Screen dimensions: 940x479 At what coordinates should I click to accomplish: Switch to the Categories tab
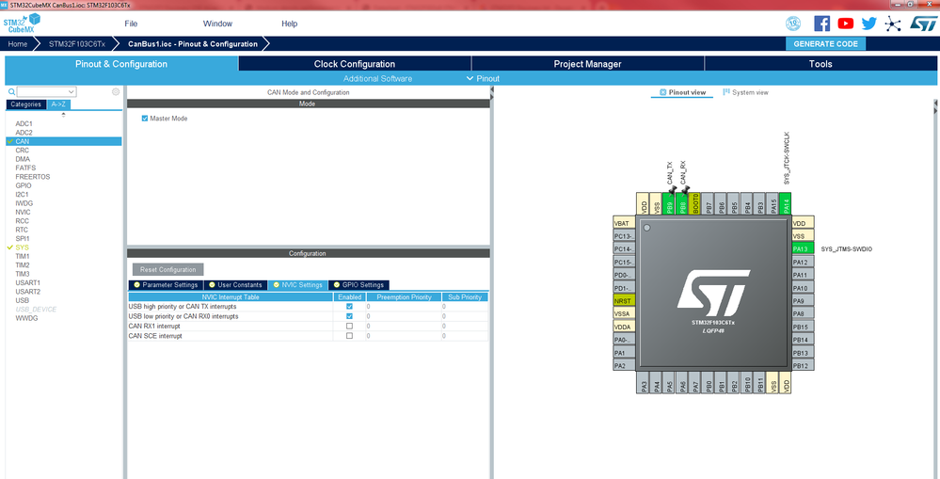coord(25,104)
